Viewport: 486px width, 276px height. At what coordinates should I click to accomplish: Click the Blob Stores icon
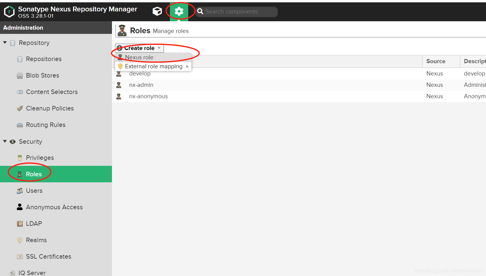(20, 75)
